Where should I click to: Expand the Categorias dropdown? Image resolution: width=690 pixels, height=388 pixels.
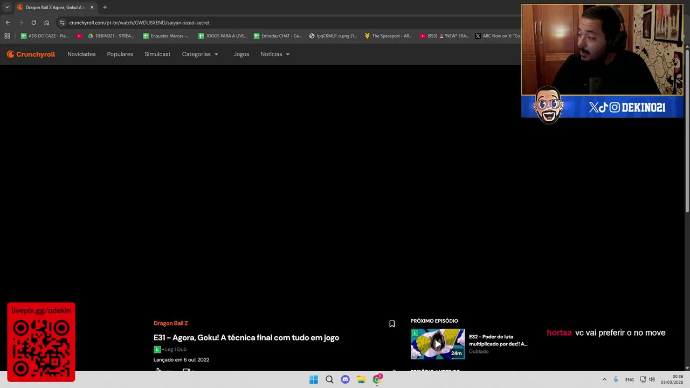coord(200,54)
